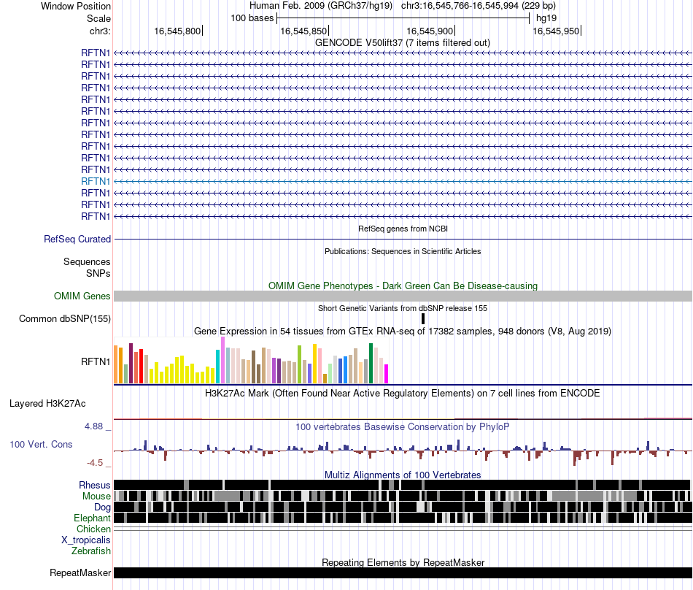Viewport: 693px width, 590px height.
Task: Click the 16,545,850 ruler coordinate
Action: coord(303,31)
